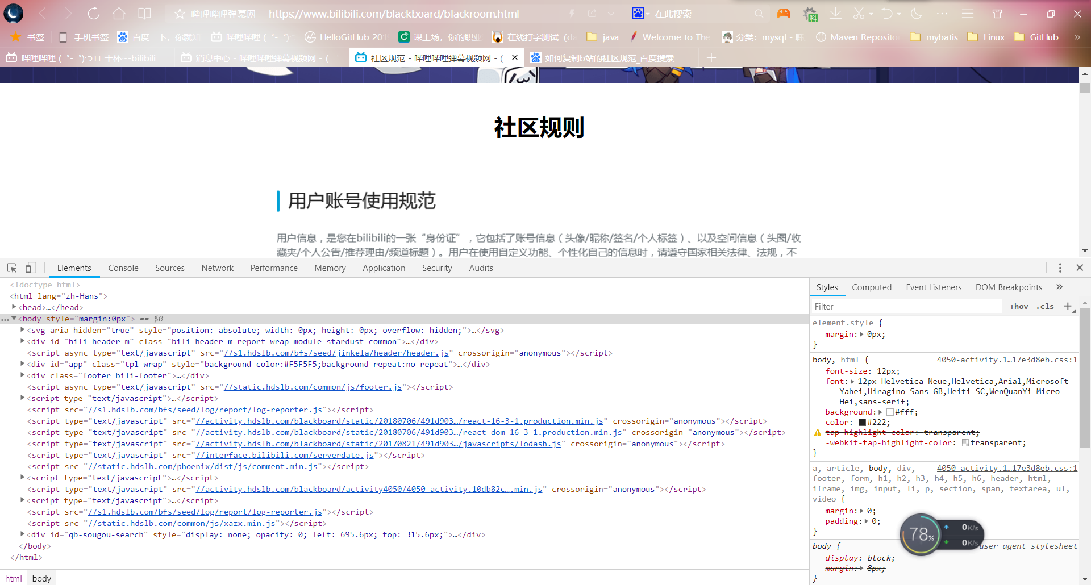Switch to the Network tab
The image size is (1091, 585).
[218, 268]
